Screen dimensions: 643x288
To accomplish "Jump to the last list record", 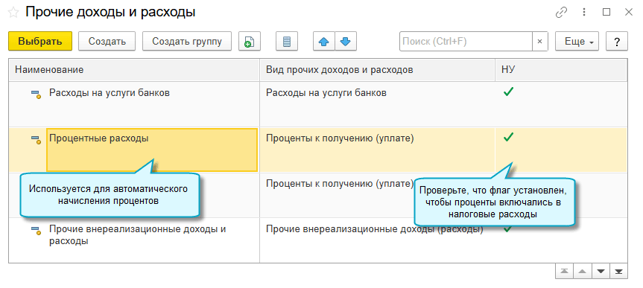I will point(618,272).
